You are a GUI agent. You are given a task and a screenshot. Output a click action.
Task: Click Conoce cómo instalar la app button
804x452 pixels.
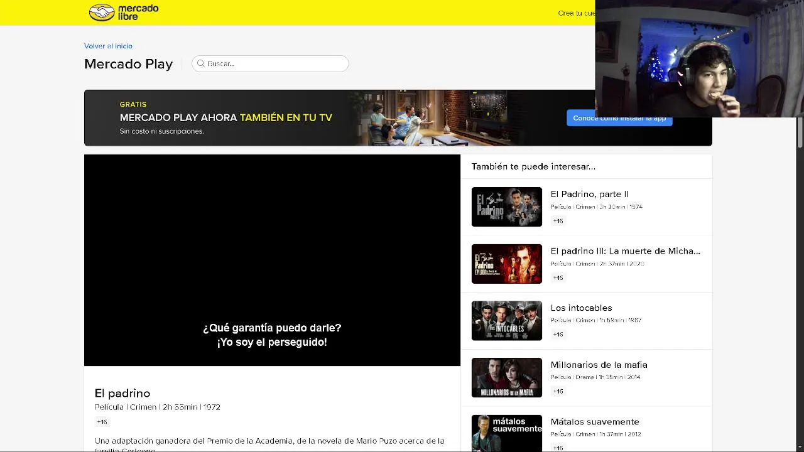619,118
